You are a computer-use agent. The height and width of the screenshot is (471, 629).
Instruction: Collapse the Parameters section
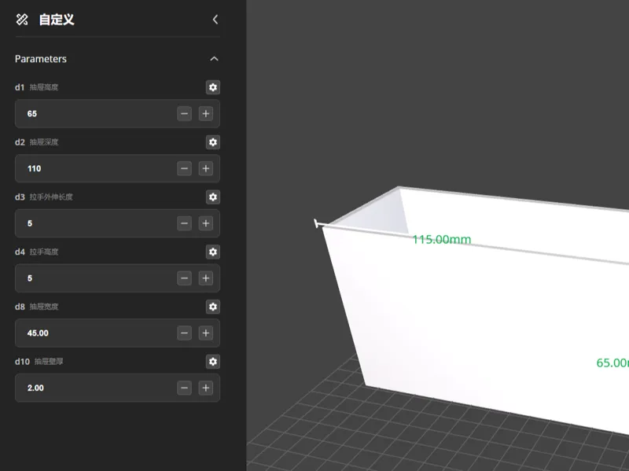214,58
